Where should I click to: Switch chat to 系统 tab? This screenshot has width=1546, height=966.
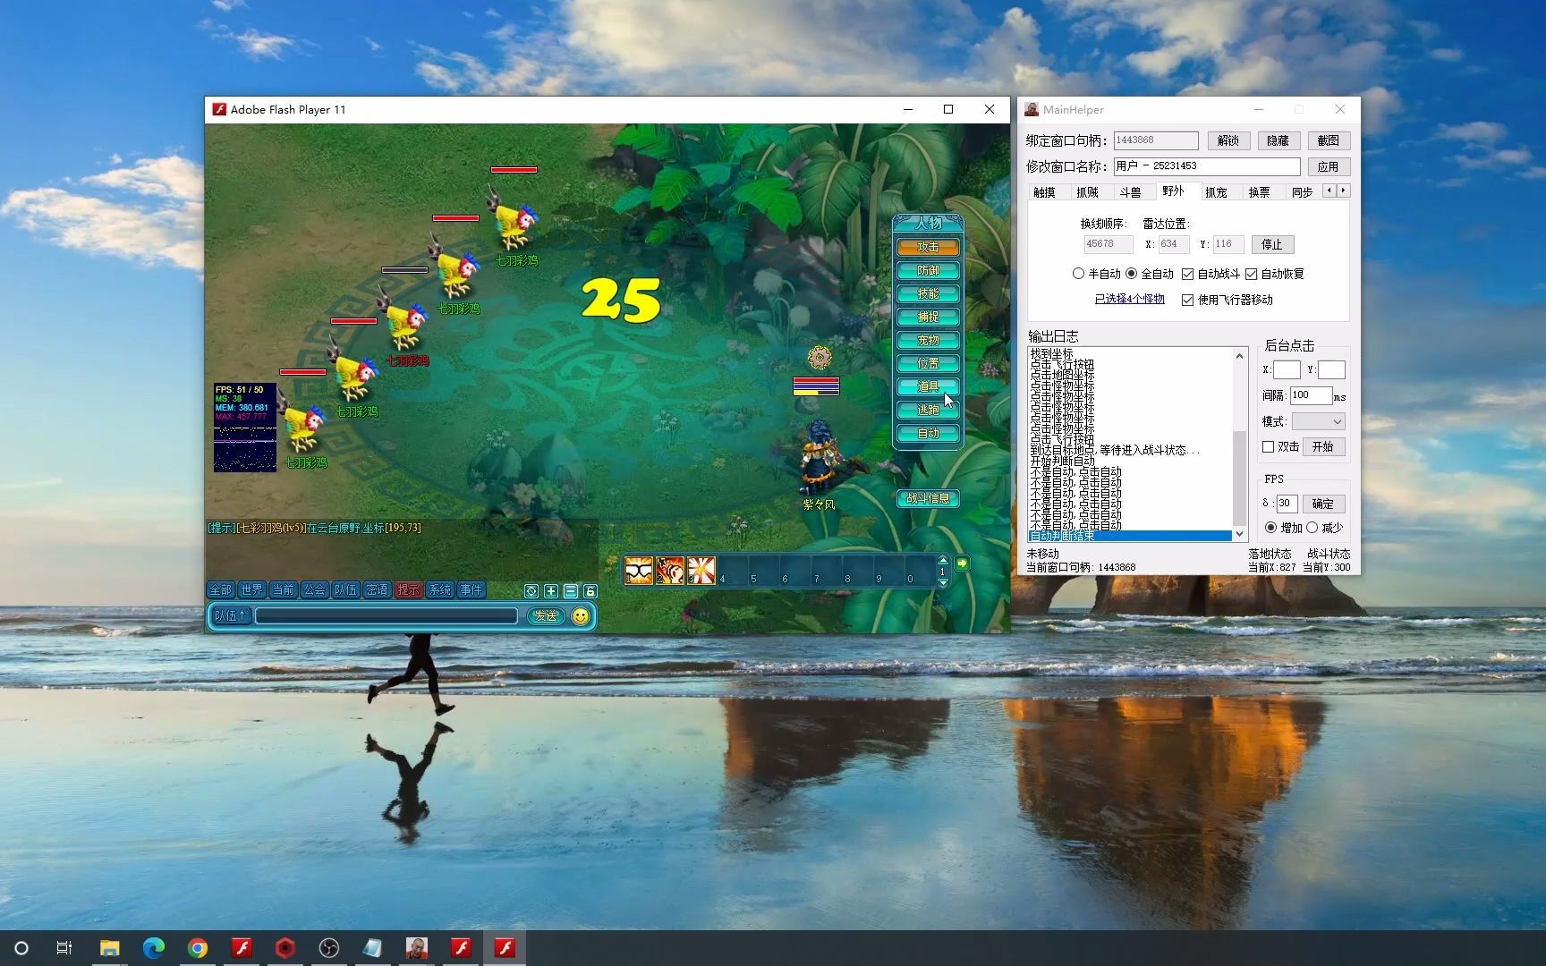pos(440,590)
